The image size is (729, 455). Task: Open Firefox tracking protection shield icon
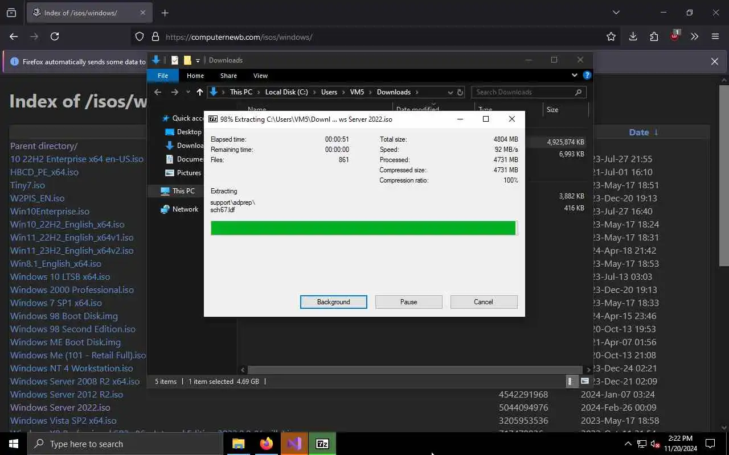pos(140,36)
